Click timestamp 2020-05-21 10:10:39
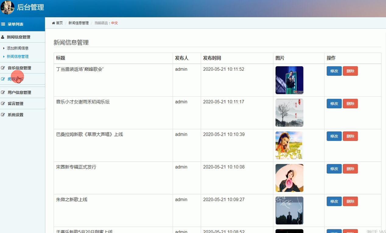 (224, 134)
